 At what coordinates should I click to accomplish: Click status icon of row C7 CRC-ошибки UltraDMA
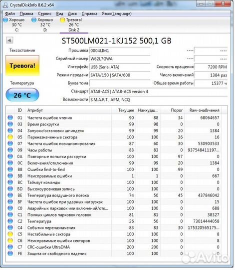coord(10,247)
